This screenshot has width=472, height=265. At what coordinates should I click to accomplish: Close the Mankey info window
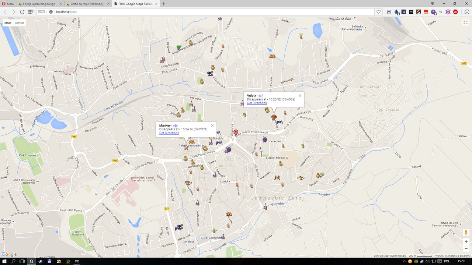(x=212, y=126)
